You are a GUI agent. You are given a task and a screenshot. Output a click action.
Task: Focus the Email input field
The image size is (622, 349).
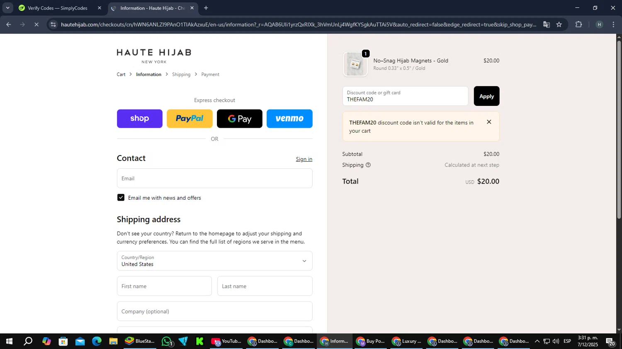214,178
